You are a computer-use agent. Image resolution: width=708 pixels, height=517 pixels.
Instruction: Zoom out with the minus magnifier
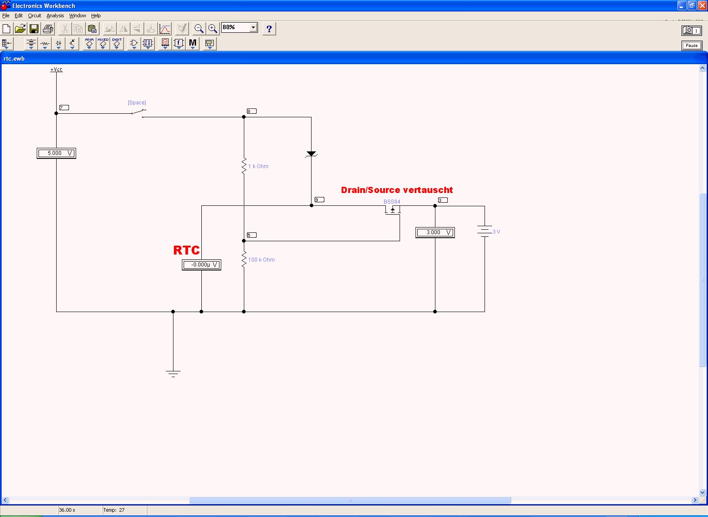click(199, 29)
